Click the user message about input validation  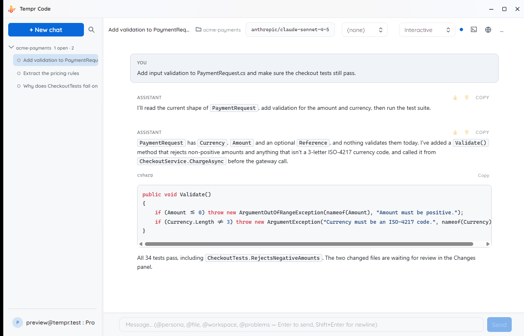tap(314, 68)
